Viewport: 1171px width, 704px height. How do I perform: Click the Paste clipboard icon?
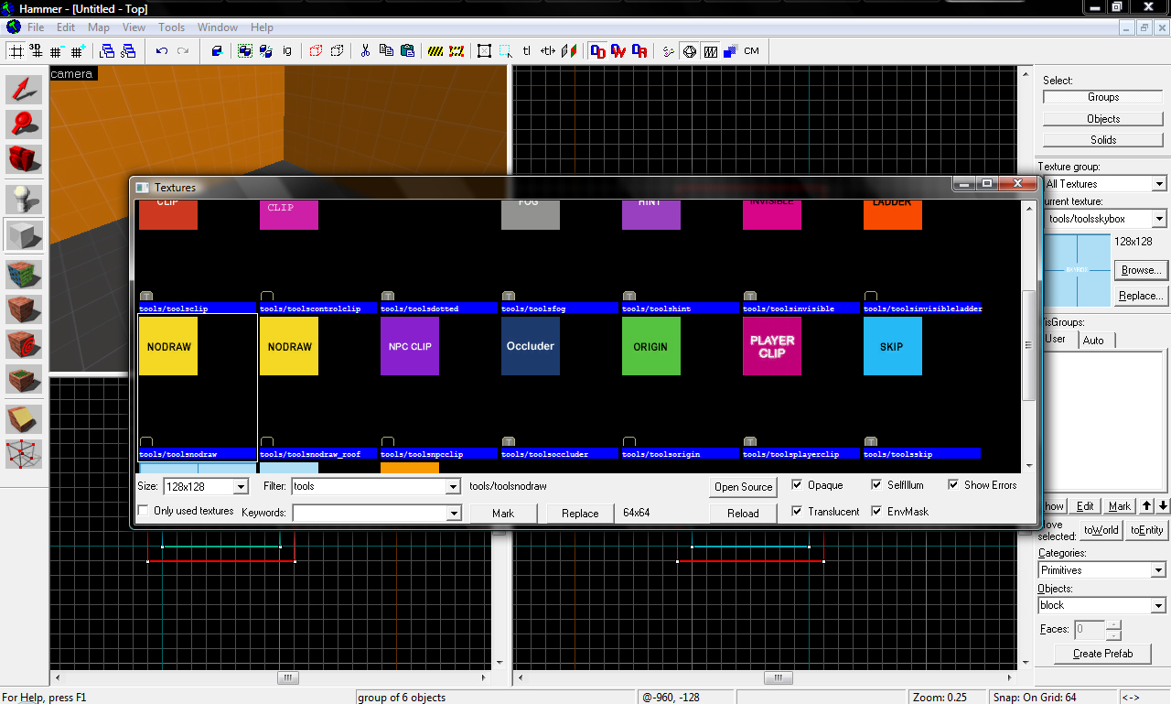[407, 51]
